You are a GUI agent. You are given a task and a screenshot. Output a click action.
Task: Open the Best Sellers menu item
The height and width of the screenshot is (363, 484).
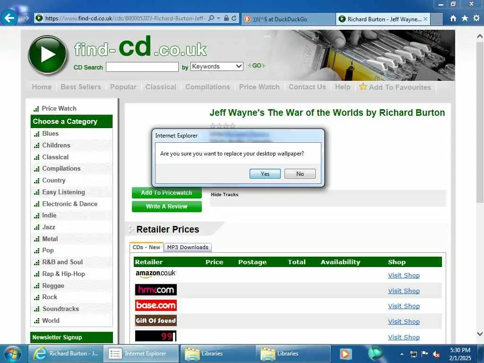pyautogui.click(x=81, y=87)
